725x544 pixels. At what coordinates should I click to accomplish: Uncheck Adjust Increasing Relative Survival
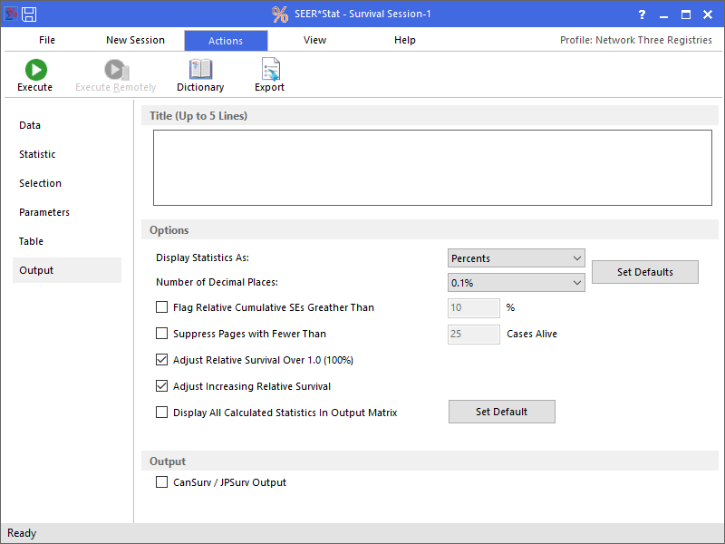coord(162,386)
